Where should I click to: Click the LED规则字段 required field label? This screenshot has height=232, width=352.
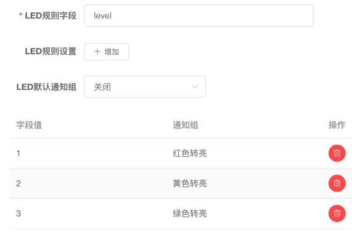tap(47, 15)
